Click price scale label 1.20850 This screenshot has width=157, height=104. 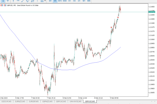152,48
